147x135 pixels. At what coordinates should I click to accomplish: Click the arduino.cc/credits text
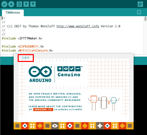(70, 109)
